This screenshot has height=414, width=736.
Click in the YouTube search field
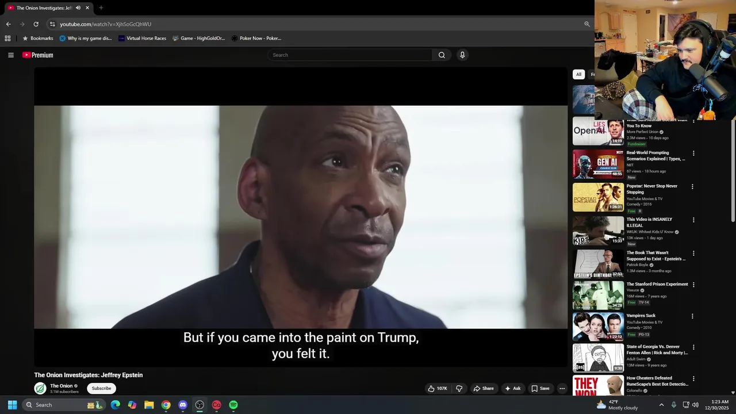pos(350,55)
